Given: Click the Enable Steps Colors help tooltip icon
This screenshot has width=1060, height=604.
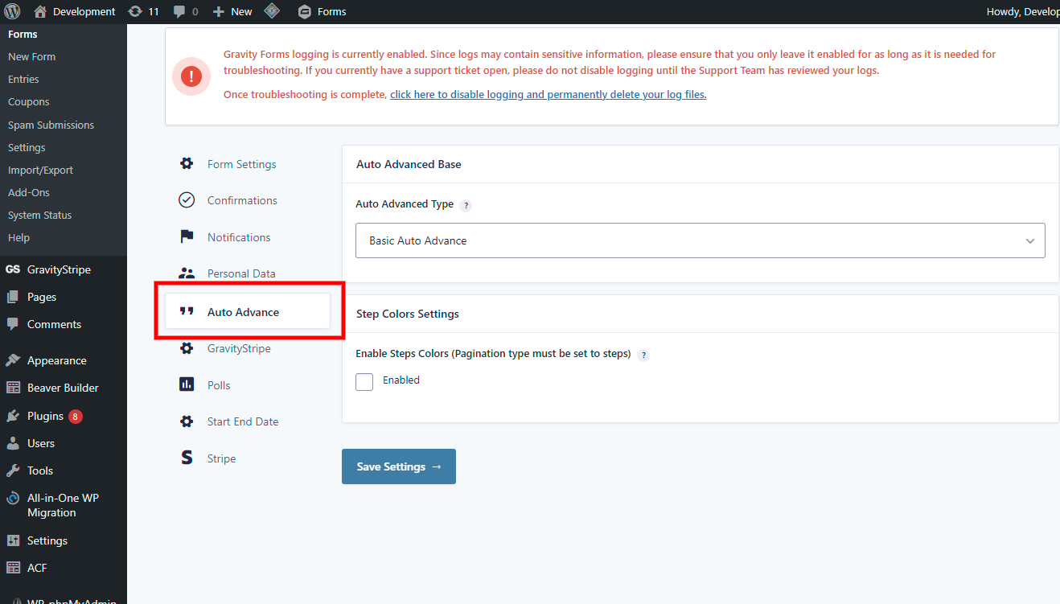Looking at the screenshot, I should pyautogui.click(x=643, y=355).
